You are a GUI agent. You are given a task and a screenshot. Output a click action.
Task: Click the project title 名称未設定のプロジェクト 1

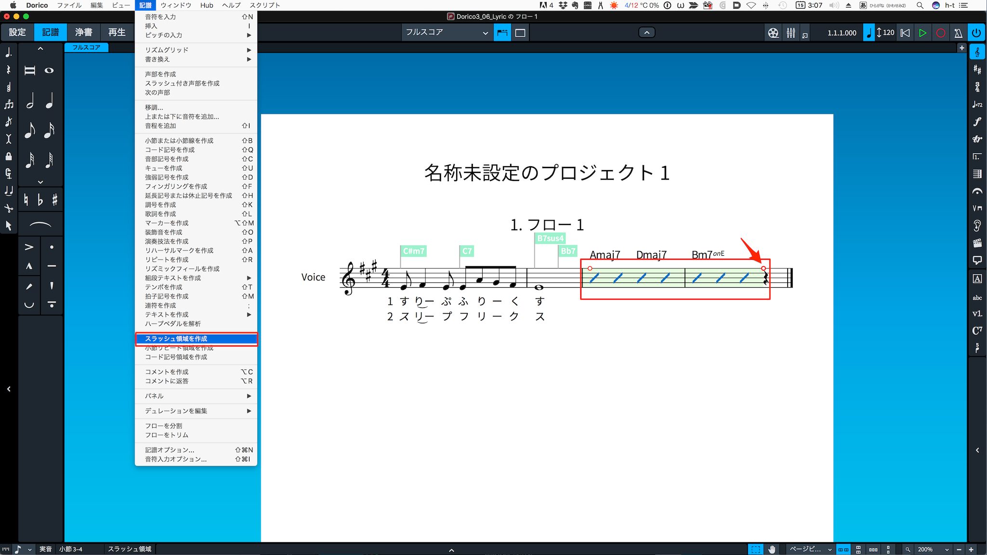[547, 172]
